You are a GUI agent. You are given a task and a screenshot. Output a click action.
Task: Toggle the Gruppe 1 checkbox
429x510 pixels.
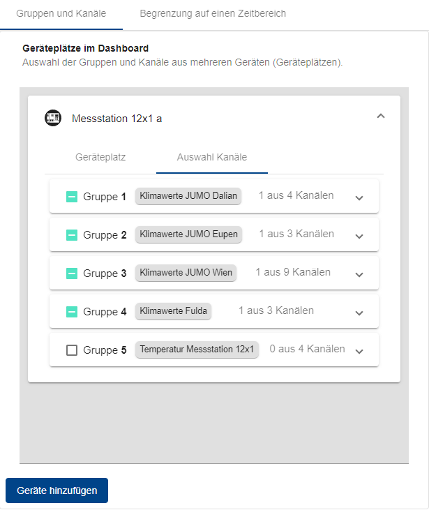72,197
